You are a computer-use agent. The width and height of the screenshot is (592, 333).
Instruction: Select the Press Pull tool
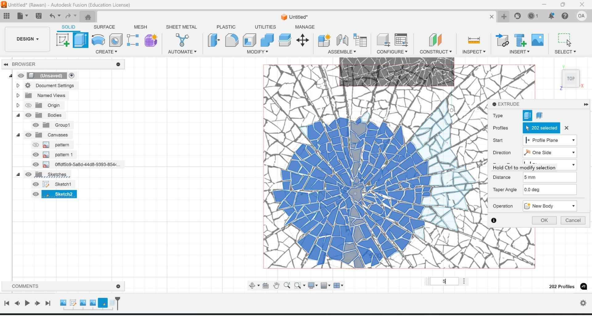[214, 40]
